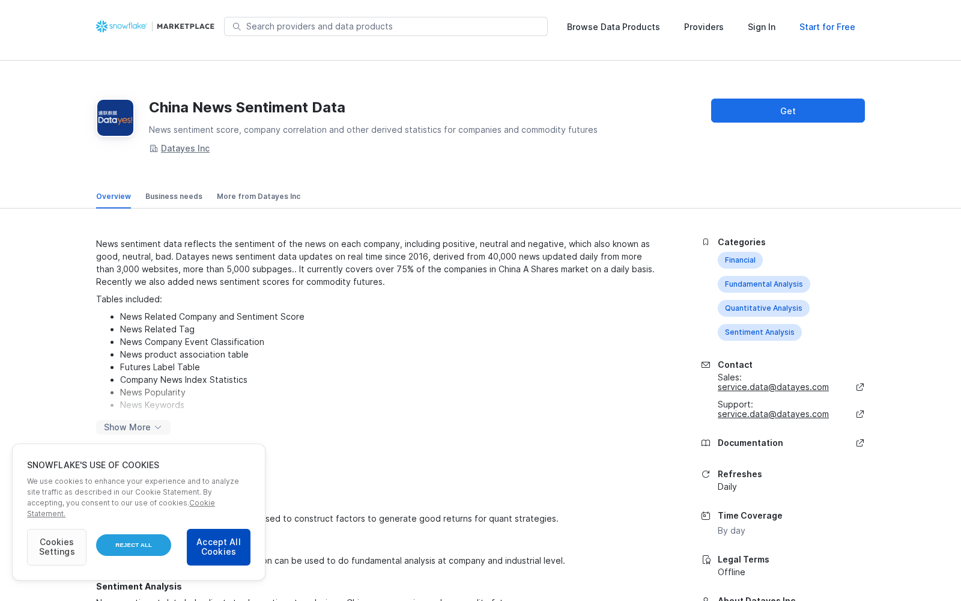Click 'News Related Tag' list item
Viewport: 961px width, 601px height.
[x=157, y=329]
